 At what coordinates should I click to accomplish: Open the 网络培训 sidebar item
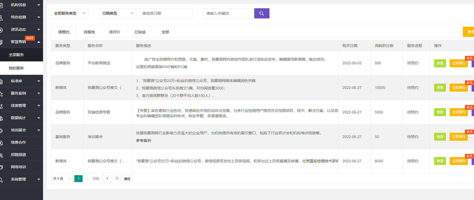click(21, 167)
